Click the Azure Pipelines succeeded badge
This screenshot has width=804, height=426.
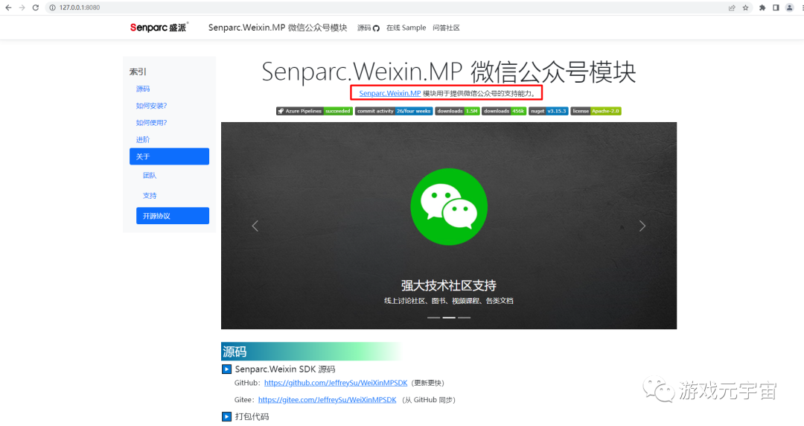coord(314,111)
